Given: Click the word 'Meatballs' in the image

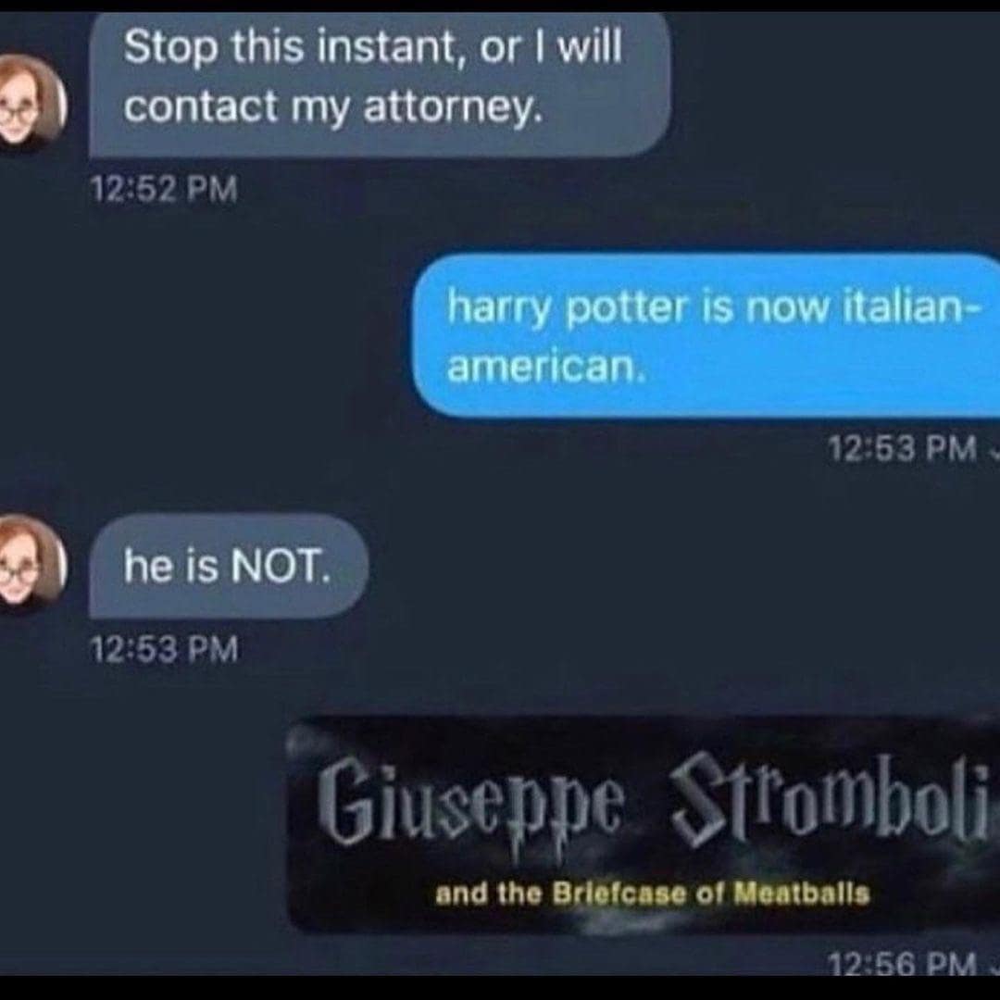Looking at the screenshot, I should [x=802, y=893].
